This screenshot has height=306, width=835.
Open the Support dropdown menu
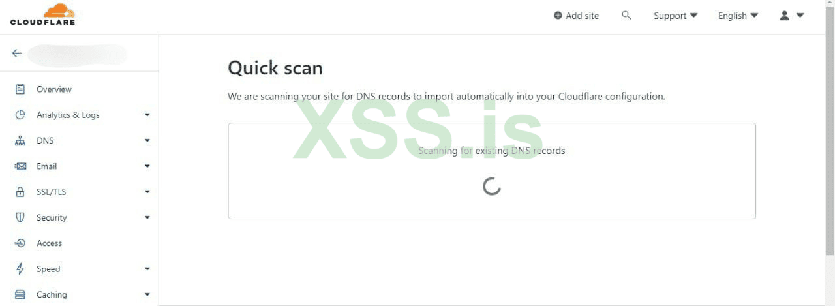pyautogui.click(x=675, y=16)
